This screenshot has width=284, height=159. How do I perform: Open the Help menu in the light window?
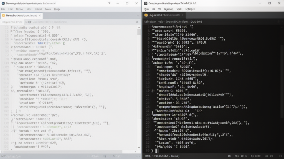pyautogui.click(x=57, y=9)
